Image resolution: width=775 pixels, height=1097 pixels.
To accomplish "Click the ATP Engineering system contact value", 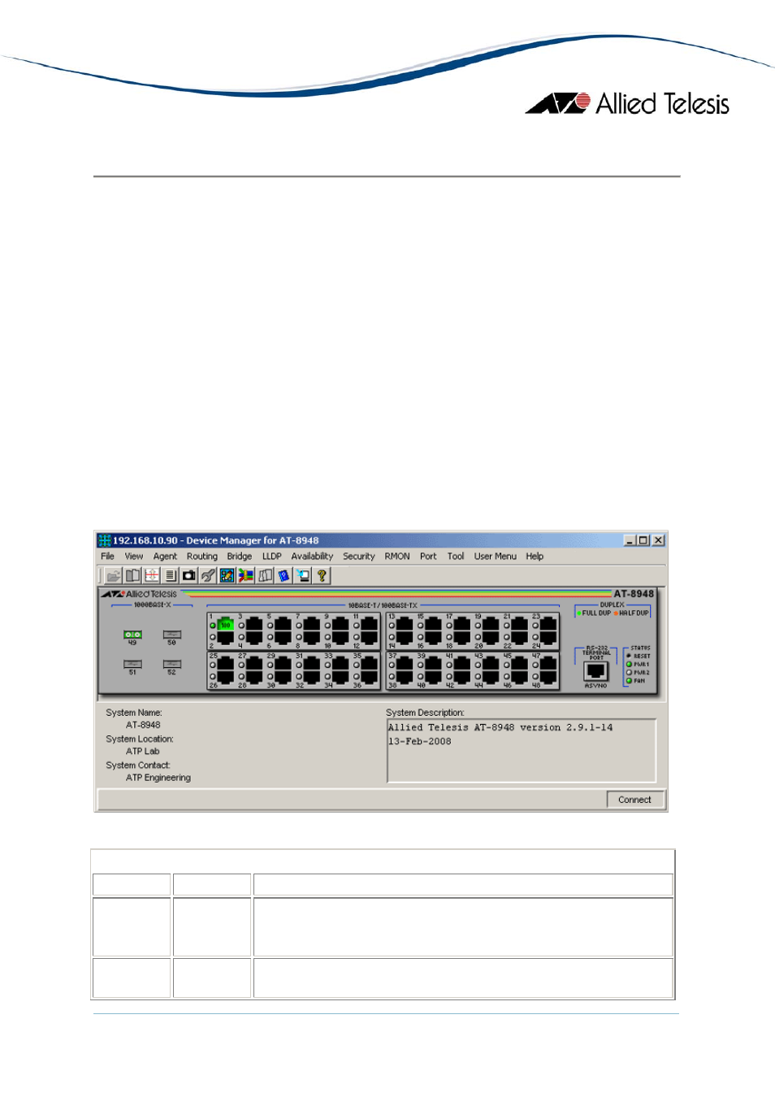I will [158, 778].
